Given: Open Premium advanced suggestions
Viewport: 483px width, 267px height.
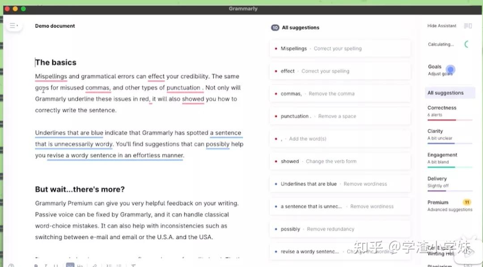Looking at the screenshot, I should click(450, 206).
